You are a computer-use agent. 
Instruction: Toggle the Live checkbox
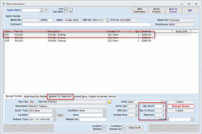[66, 9]
